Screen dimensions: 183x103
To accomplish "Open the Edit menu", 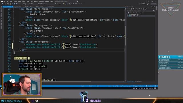I will coord(7,1).
